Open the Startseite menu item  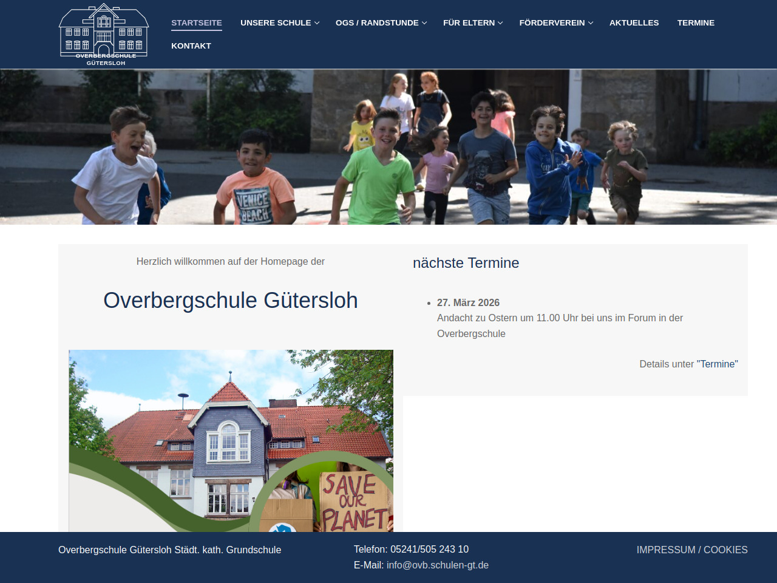[x=196, y=22]
